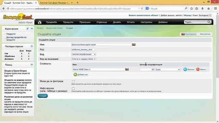Screen dimensions: 219x123
Task: Close the Summer Cart Демо Магазин tab
Action: [72, 3]
